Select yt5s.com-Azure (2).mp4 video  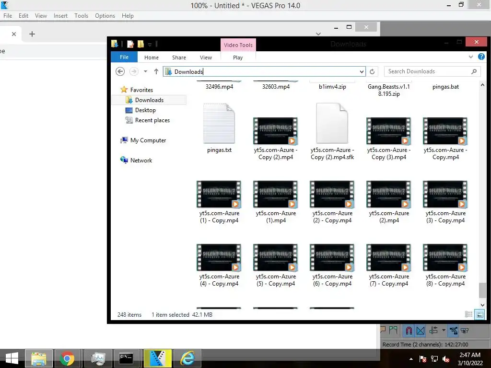388,195
